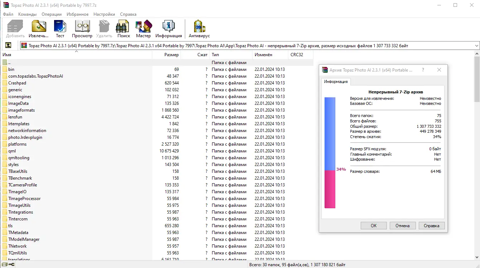This screenshot has height=268, width=480.
Task: Select the imageformats folder row
Action: (157, 110)
